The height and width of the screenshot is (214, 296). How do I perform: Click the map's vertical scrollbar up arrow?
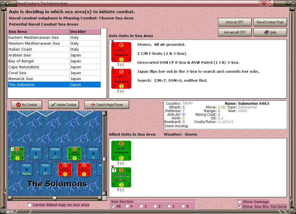(104, 113)
